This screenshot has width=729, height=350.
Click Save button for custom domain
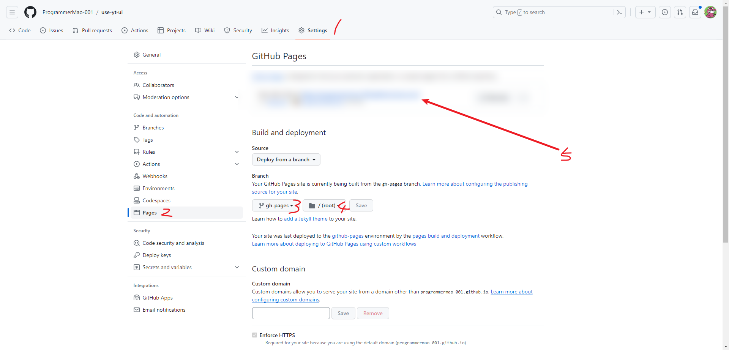343,313
